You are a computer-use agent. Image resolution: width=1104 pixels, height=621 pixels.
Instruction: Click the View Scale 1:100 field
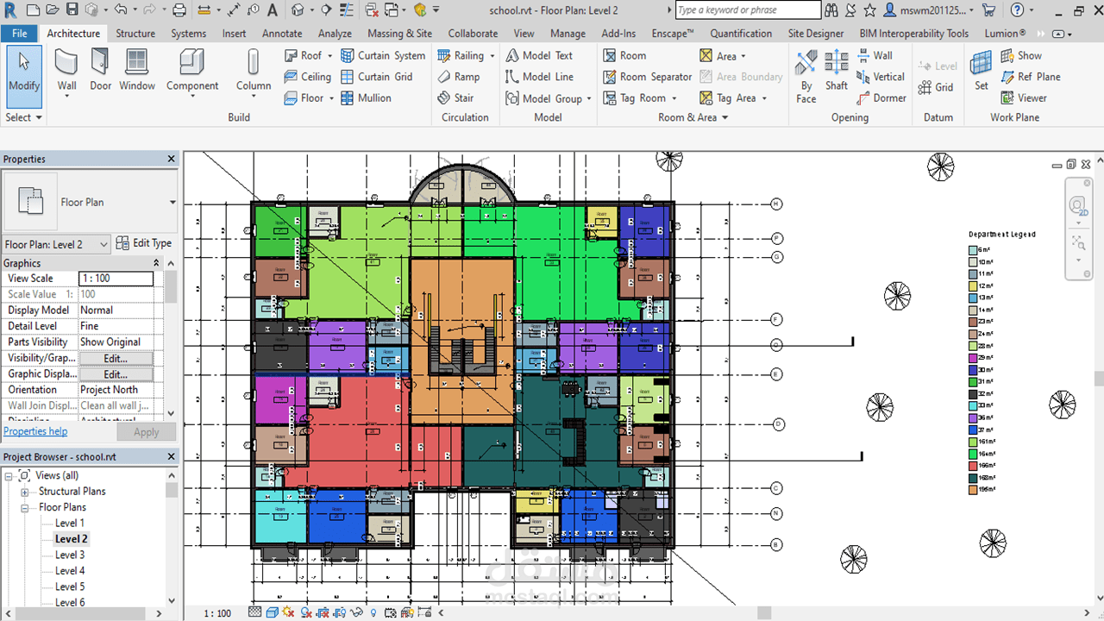[x=116, y=279]
